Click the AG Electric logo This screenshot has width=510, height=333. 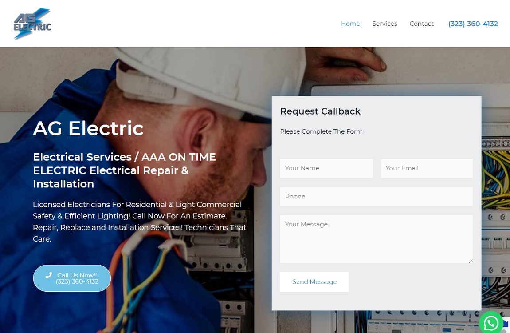(32, 24)
